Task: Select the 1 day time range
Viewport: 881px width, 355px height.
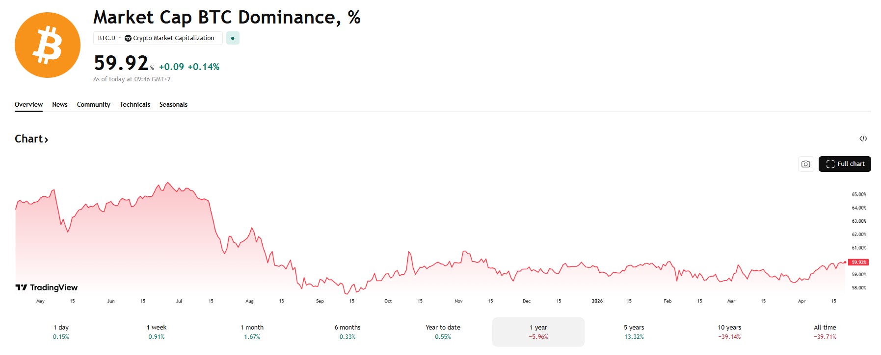Action: tap(61, 331)
